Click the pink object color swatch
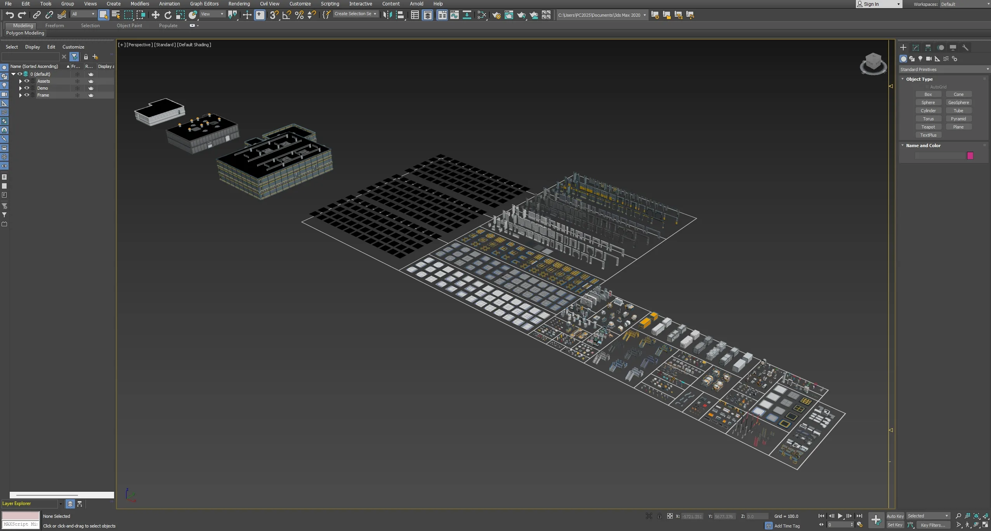Viewport: 991px width, 531px height. pos(970,156)
